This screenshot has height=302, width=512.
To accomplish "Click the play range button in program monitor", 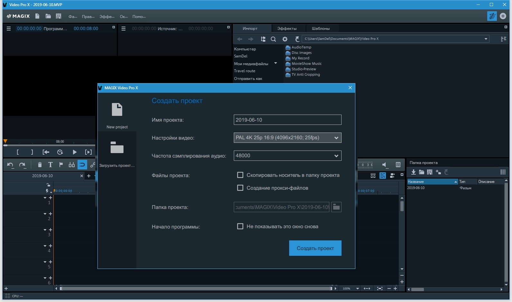I will 88,152.
